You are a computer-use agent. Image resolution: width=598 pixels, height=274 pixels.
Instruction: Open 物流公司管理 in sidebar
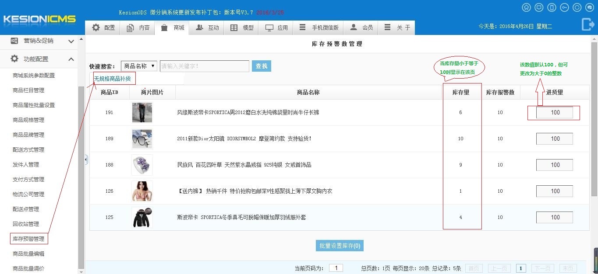point(28,194)
